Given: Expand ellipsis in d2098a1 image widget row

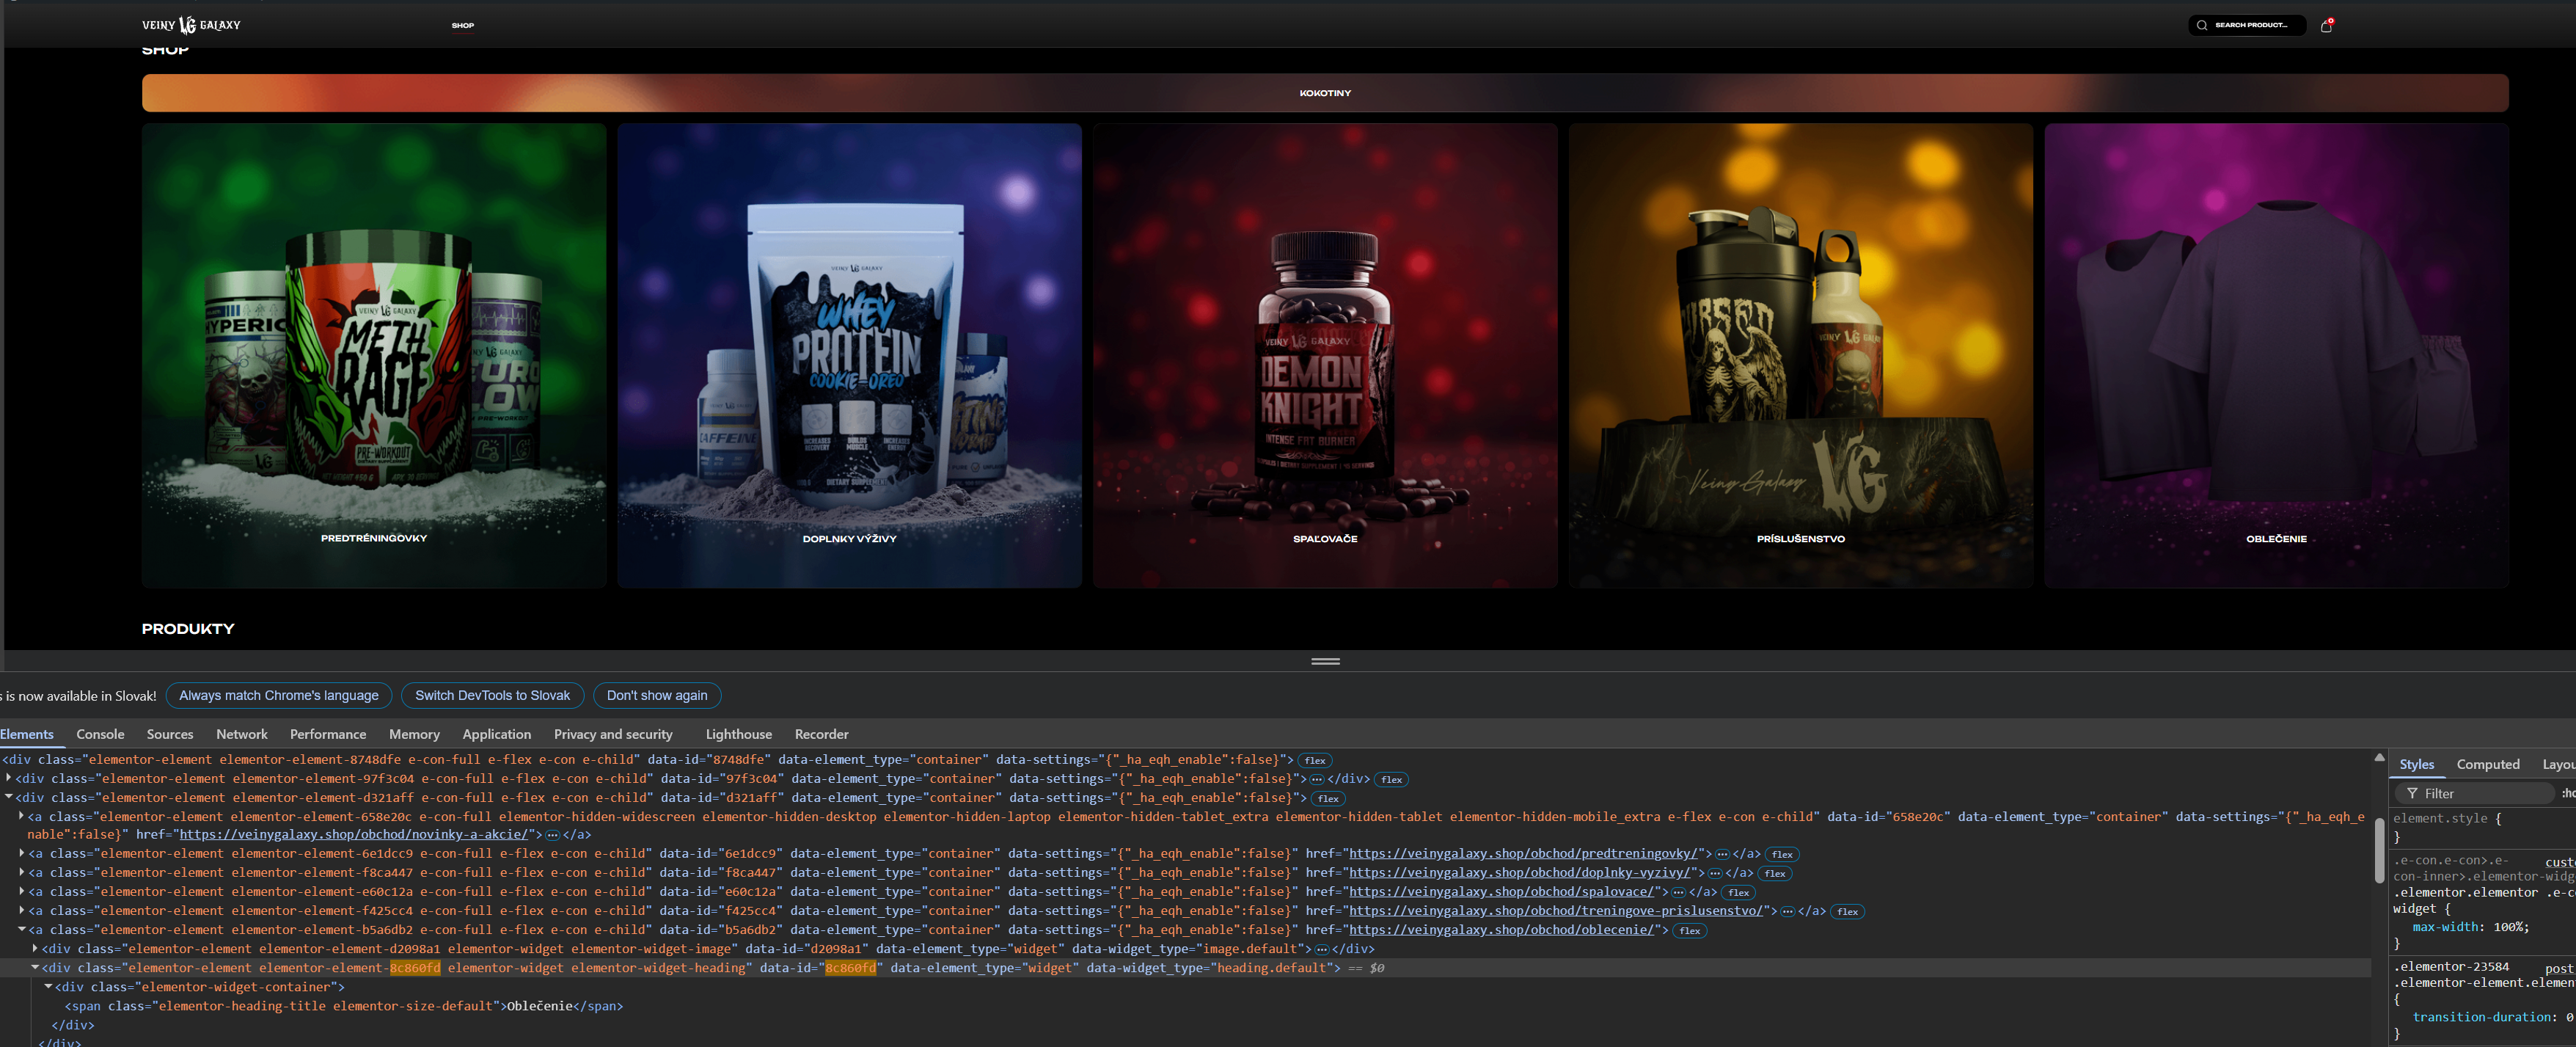Looking at the screenshot, I should pyautogui.click(x=1321, y=949).
